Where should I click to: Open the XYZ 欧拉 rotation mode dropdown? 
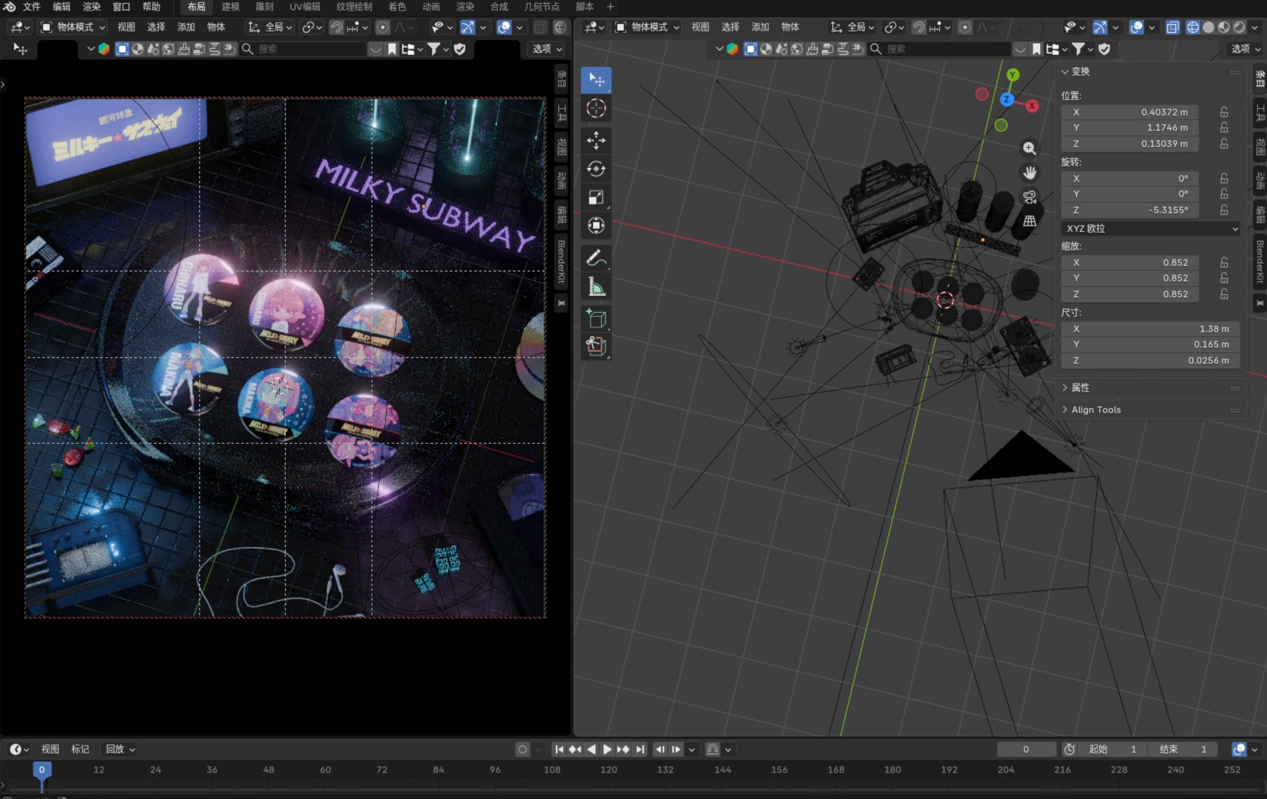pos(1151,229)
